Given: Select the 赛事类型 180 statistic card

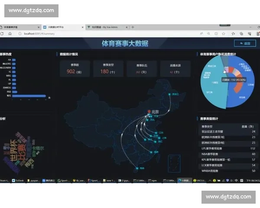Looking at the screenshot, I should tap(108, 69).
